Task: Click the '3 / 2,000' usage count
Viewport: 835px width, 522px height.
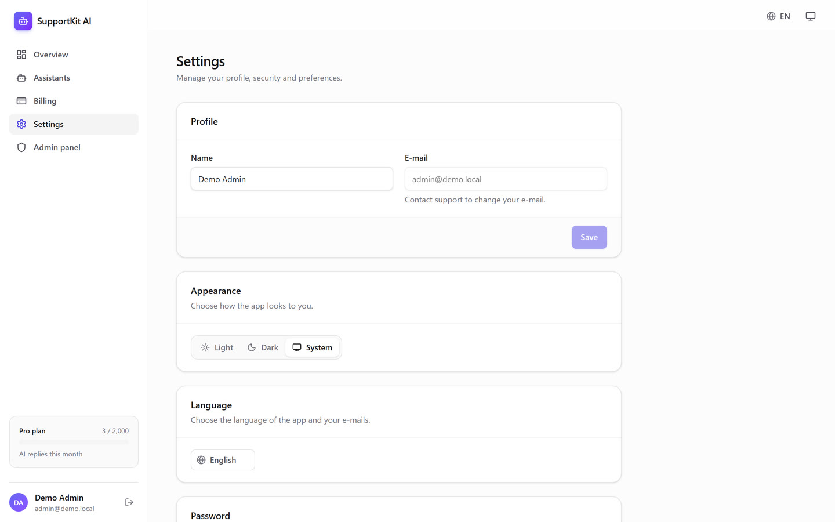Action: (115, 431)
